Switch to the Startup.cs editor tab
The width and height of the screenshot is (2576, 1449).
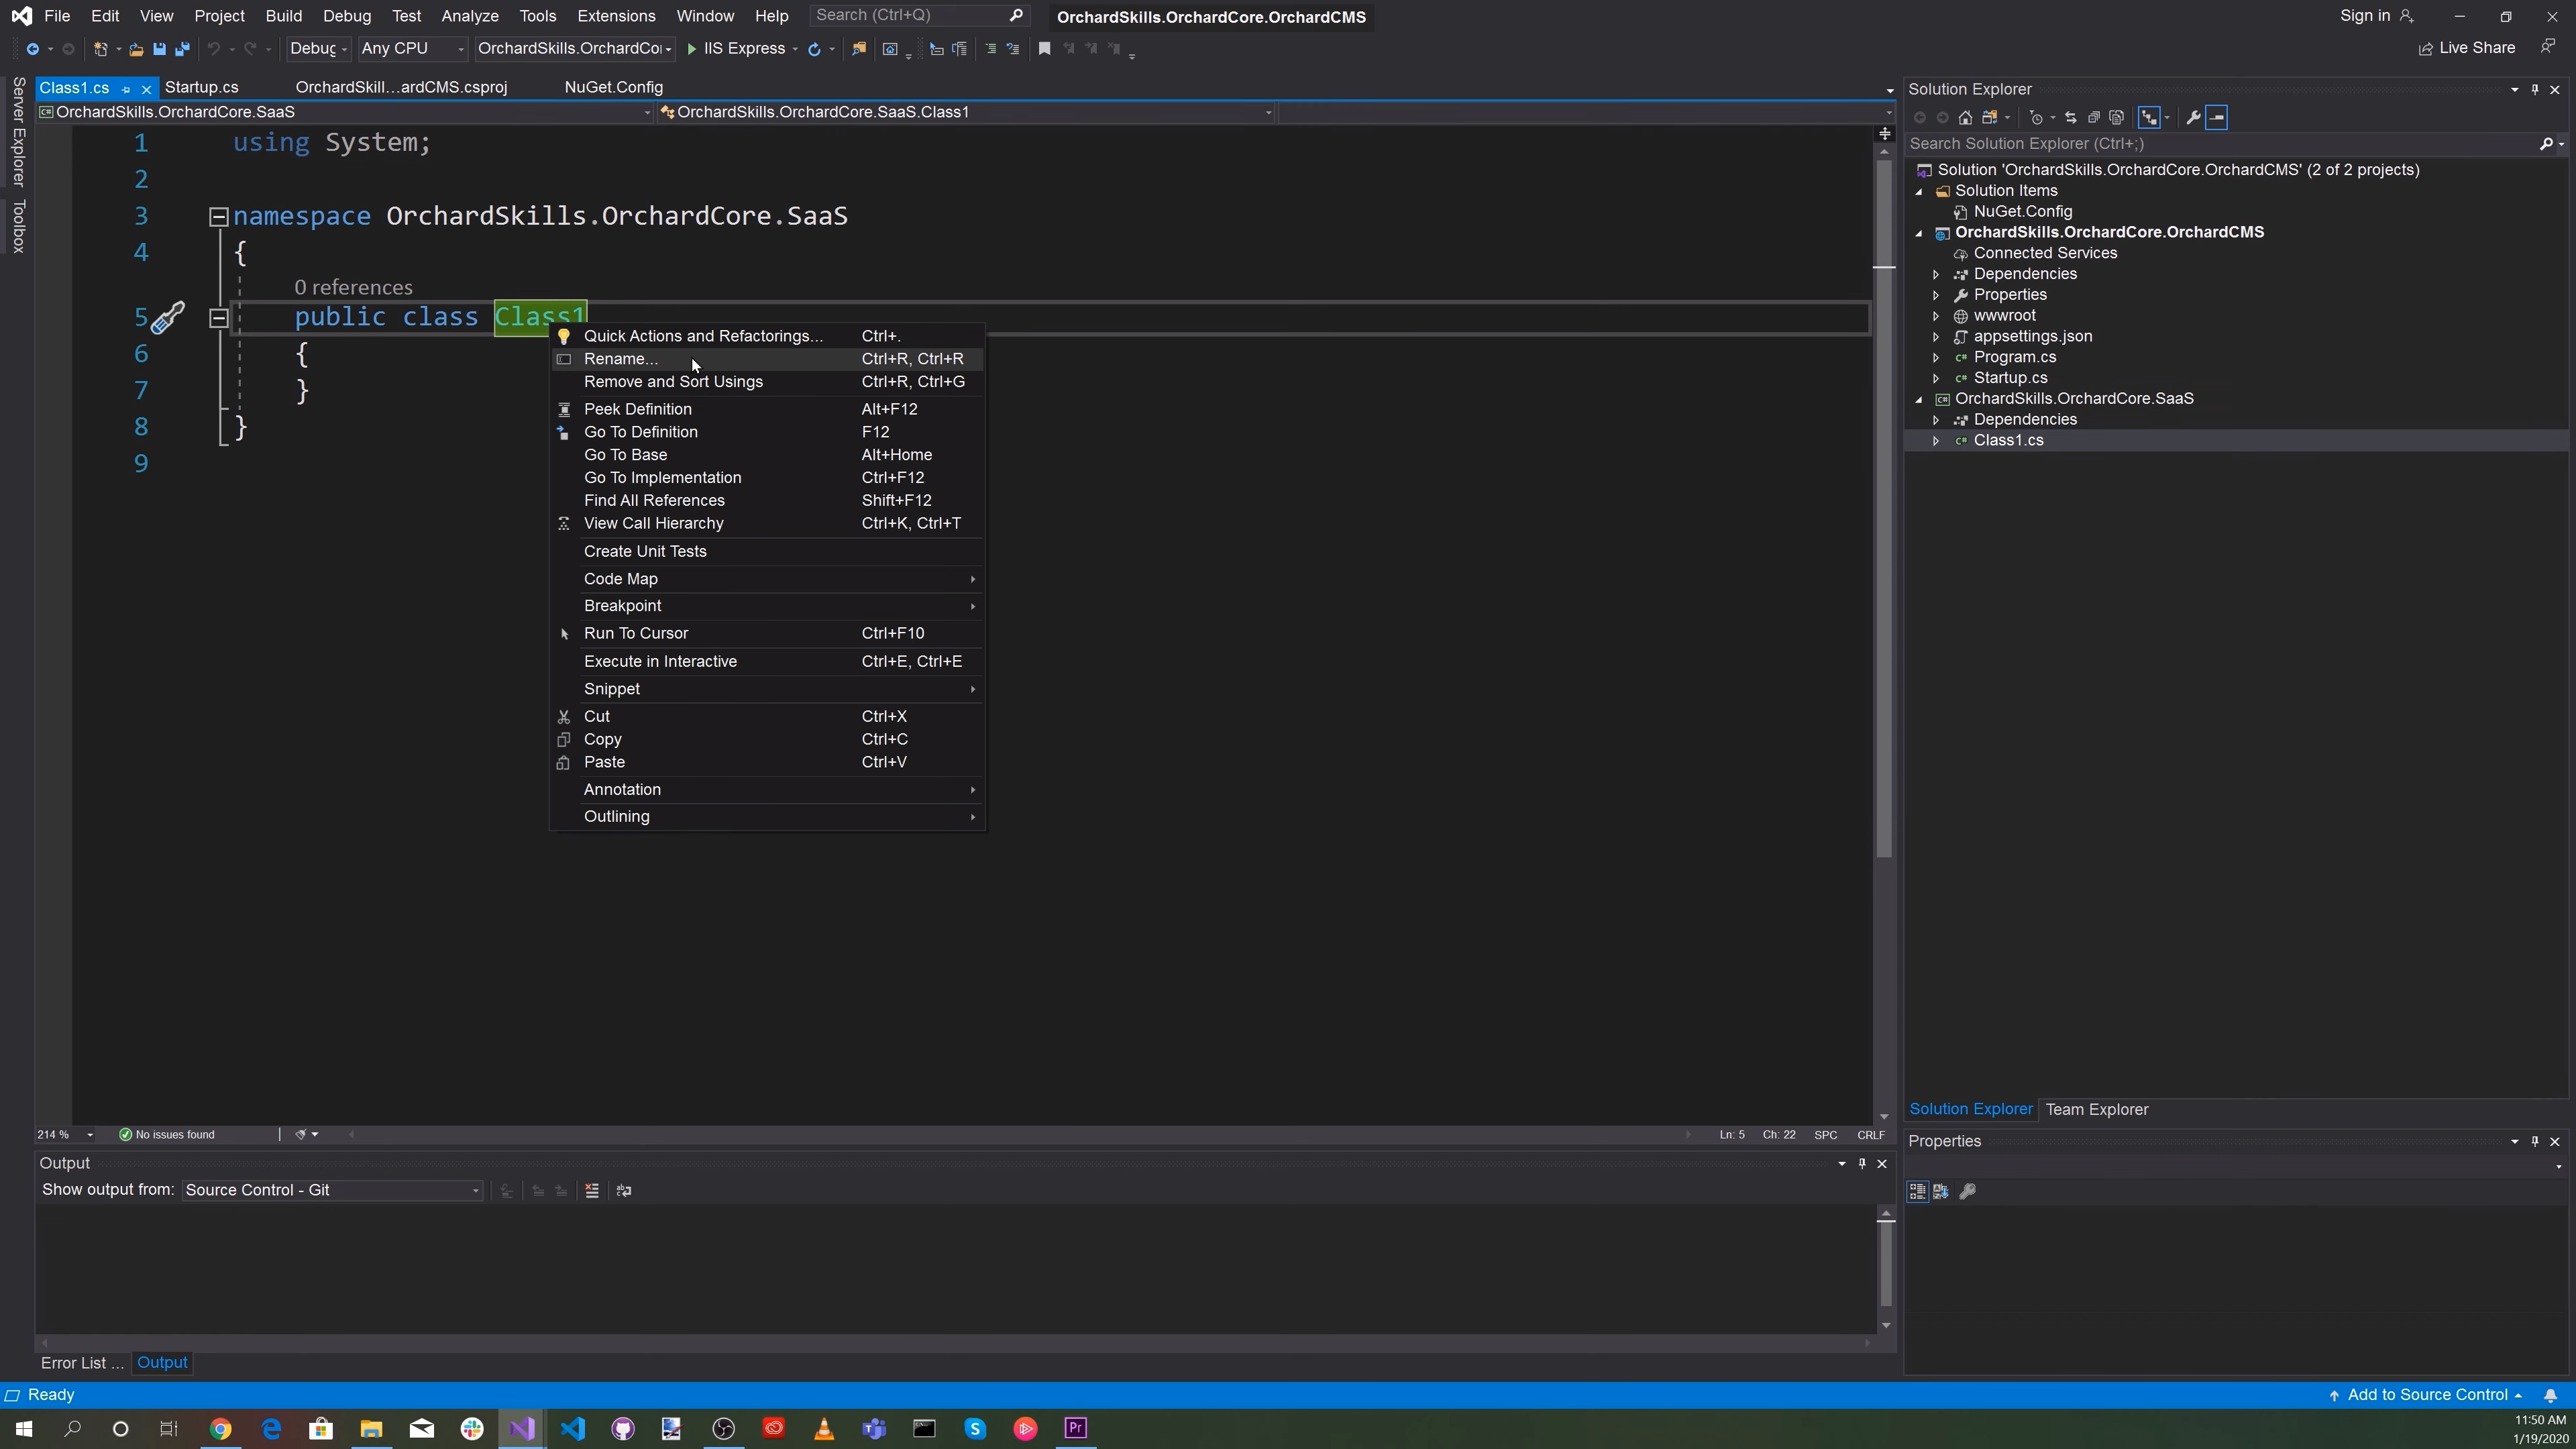[201, 88]
